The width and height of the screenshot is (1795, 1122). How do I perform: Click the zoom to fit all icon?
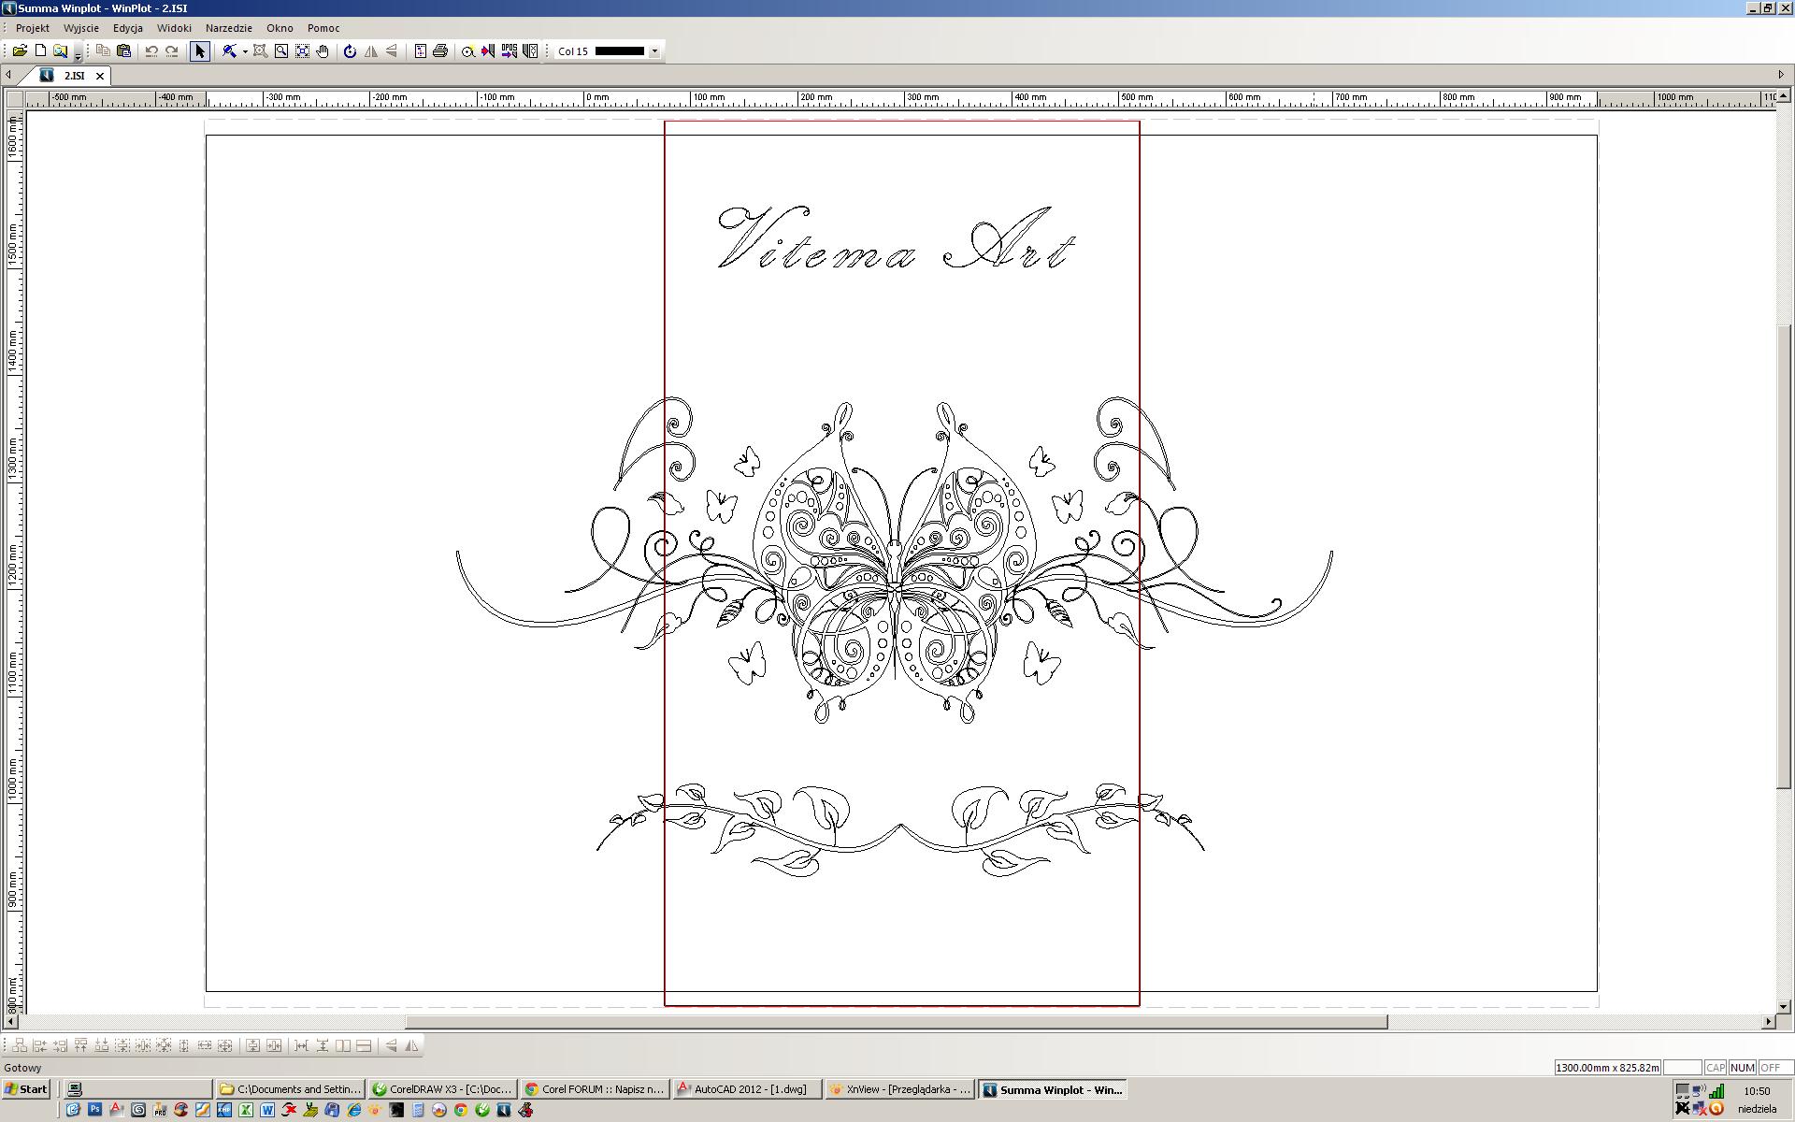coord(302,51)
